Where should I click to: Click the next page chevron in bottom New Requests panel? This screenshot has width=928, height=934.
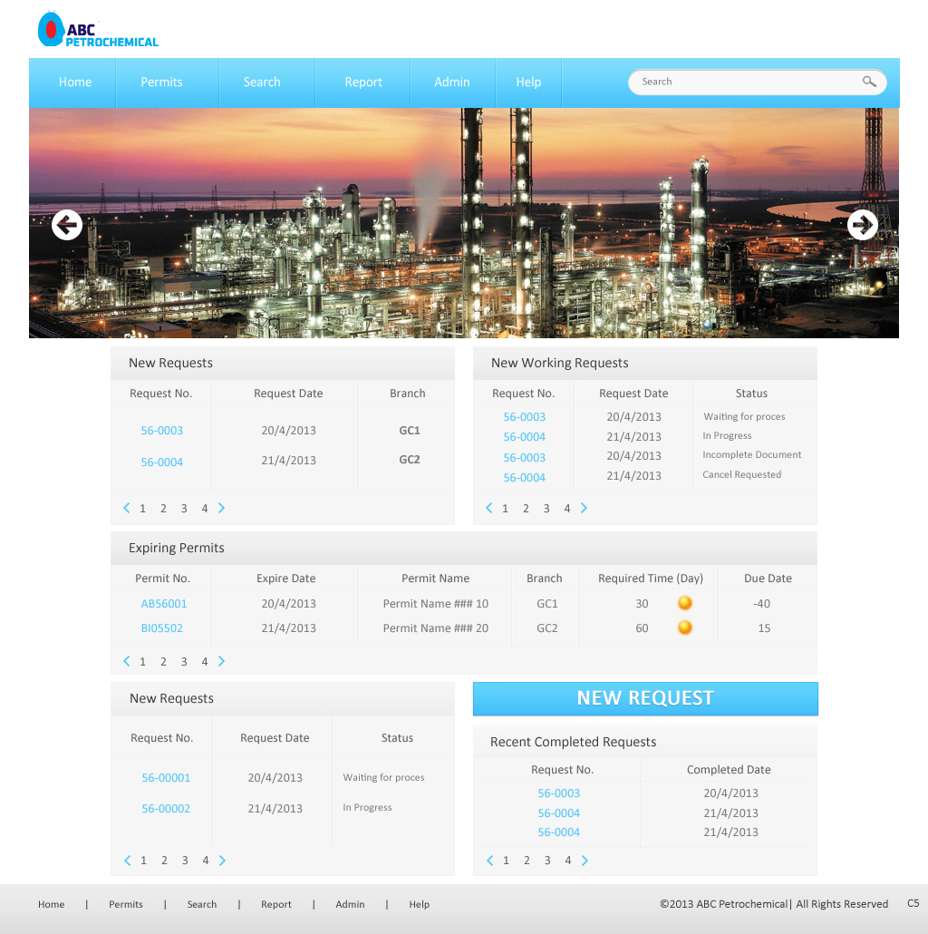(x=222, y=860)
